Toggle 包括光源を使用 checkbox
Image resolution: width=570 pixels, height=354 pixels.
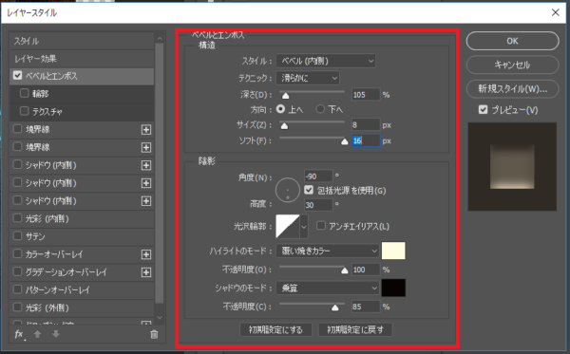[x=309, y=190]
